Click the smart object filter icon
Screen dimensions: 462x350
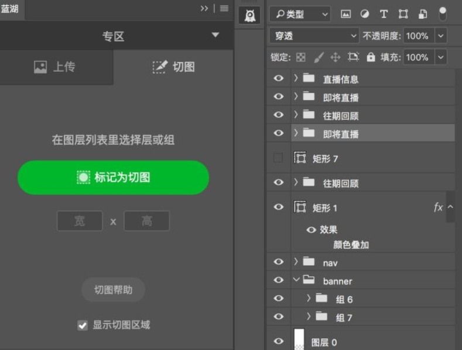pos(422,14)
